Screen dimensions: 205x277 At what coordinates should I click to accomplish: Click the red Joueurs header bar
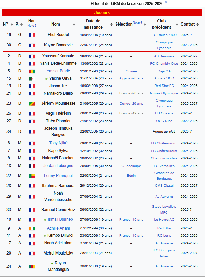(x=102, y=13)
